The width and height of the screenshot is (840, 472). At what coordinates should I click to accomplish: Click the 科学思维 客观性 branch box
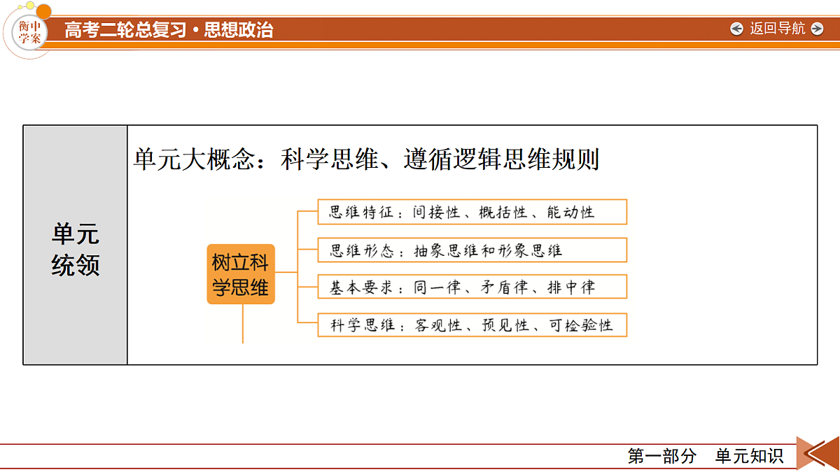coord(472,324)
